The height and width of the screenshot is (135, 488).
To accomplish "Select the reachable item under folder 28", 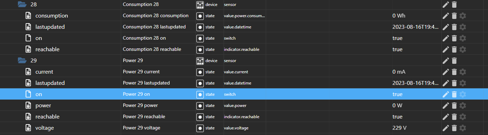I will click(x=47, y=49).
